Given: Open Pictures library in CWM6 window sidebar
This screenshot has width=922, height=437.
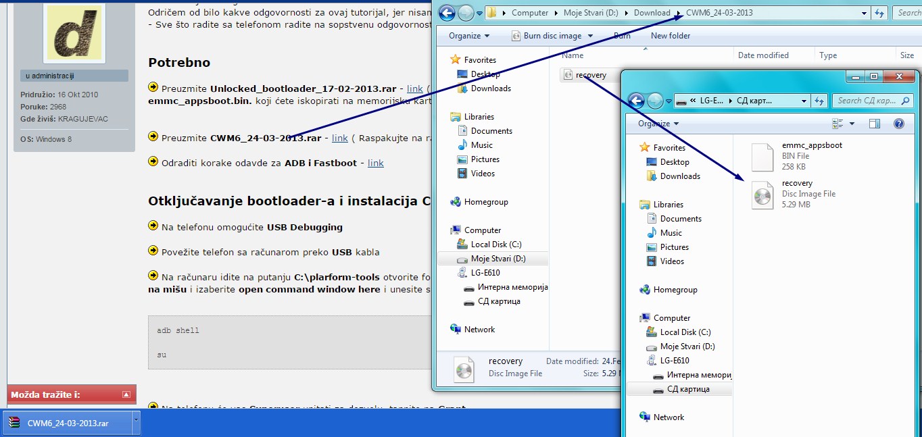Looking at the screenshot, I should (x=485, y=159).
